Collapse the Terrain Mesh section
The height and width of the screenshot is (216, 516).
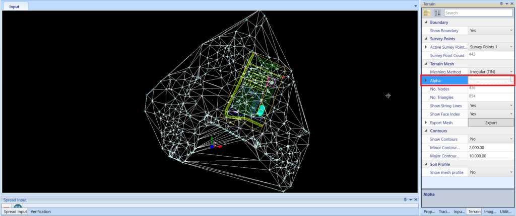[426, 64]
